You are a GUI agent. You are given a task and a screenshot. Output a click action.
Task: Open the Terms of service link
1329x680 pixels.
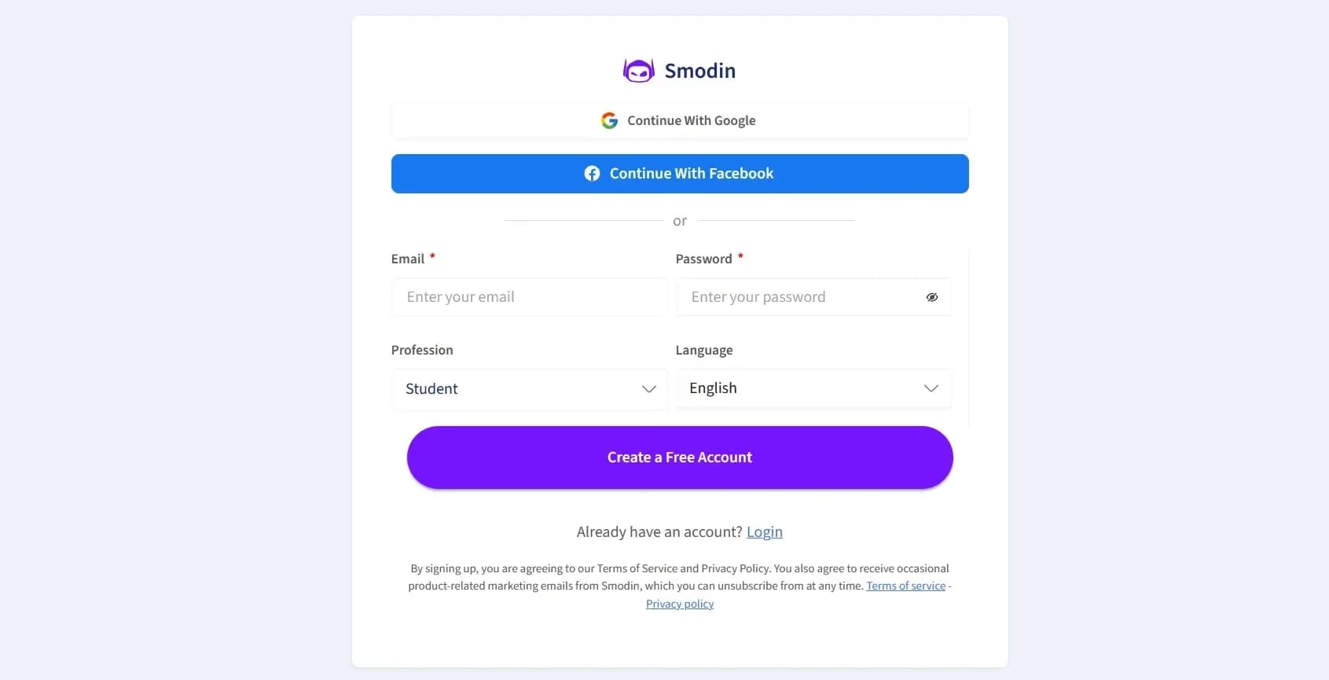click(905, 586)
